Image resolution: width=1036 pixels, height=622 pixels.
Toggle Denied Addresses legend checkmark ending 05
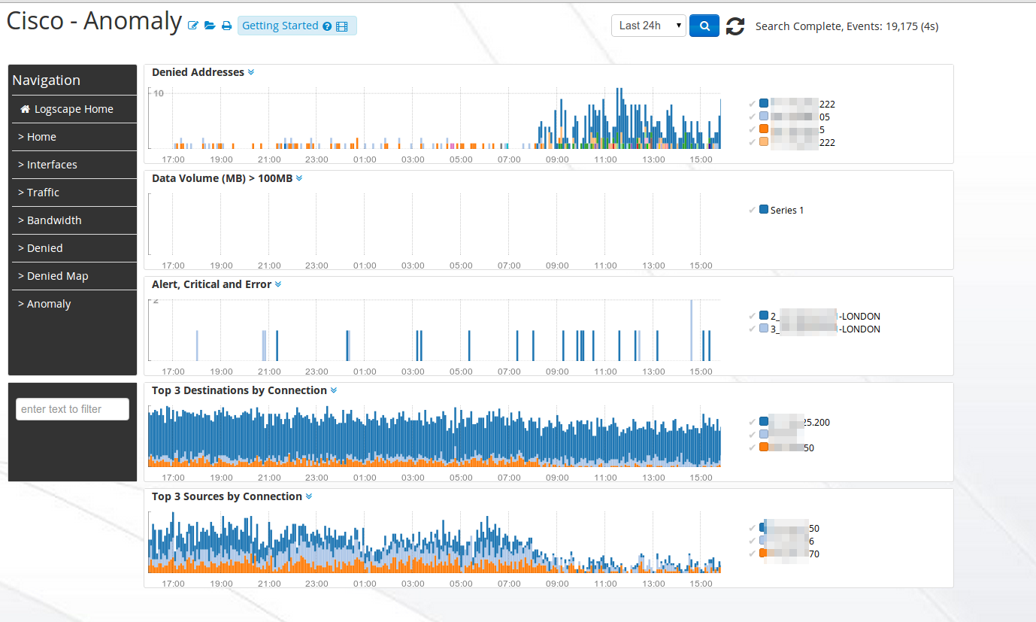tap(753, 117)
